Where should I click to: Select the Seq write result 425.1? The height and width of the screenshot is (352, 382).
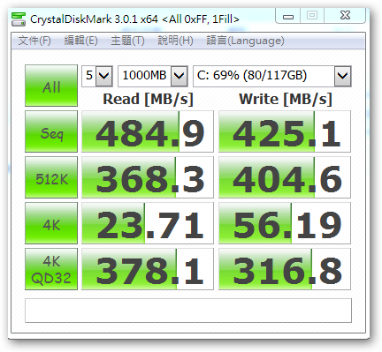[285, 131]
